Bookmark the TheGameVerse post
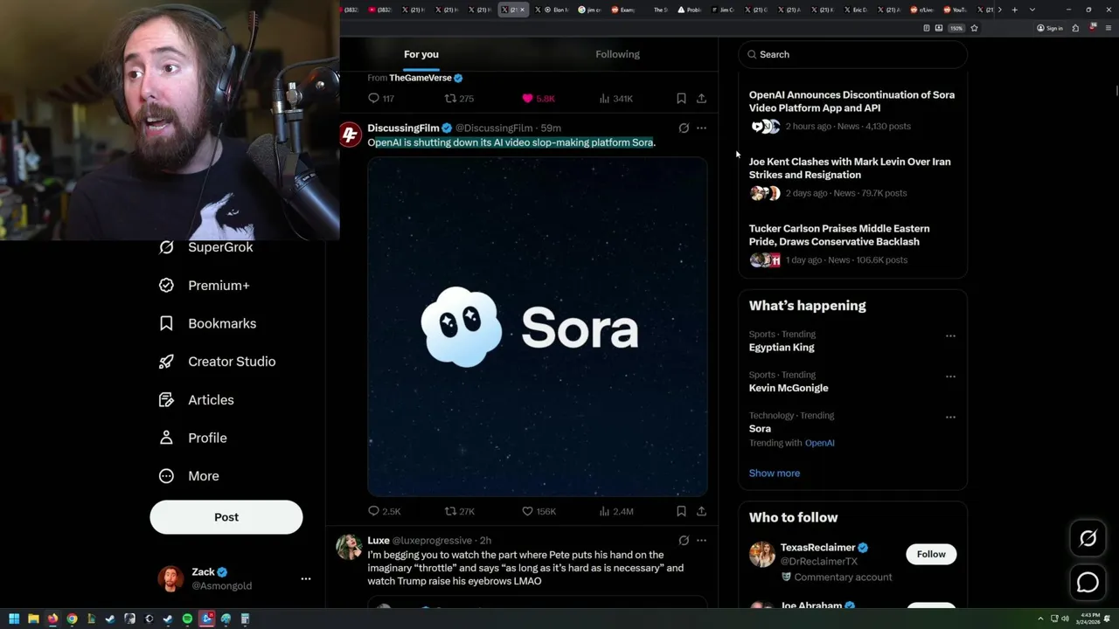 point(681,99)
